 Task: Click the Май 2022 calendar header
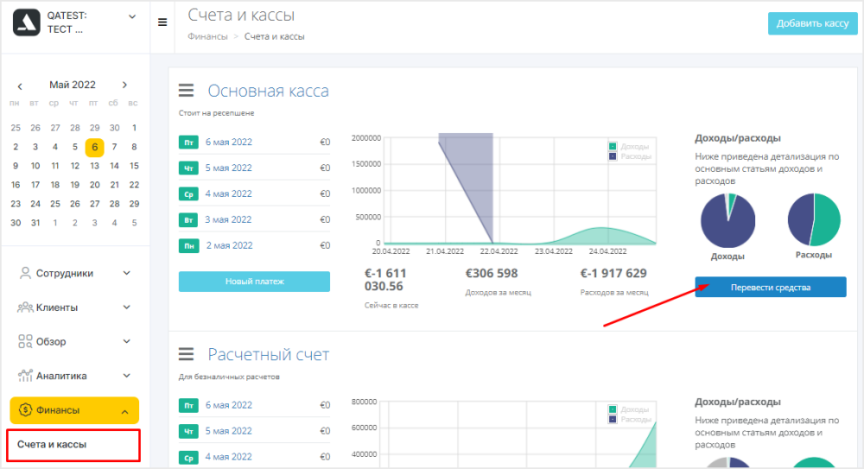point(73,85)
